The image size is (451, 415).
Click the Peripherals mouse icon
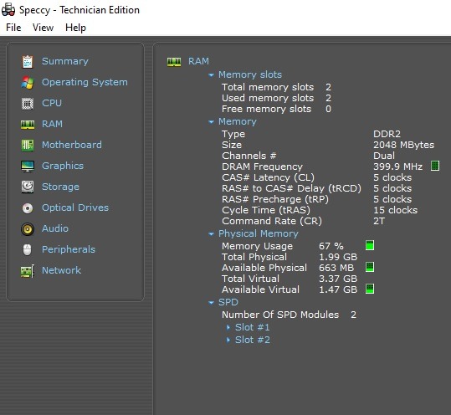point(28,249)
